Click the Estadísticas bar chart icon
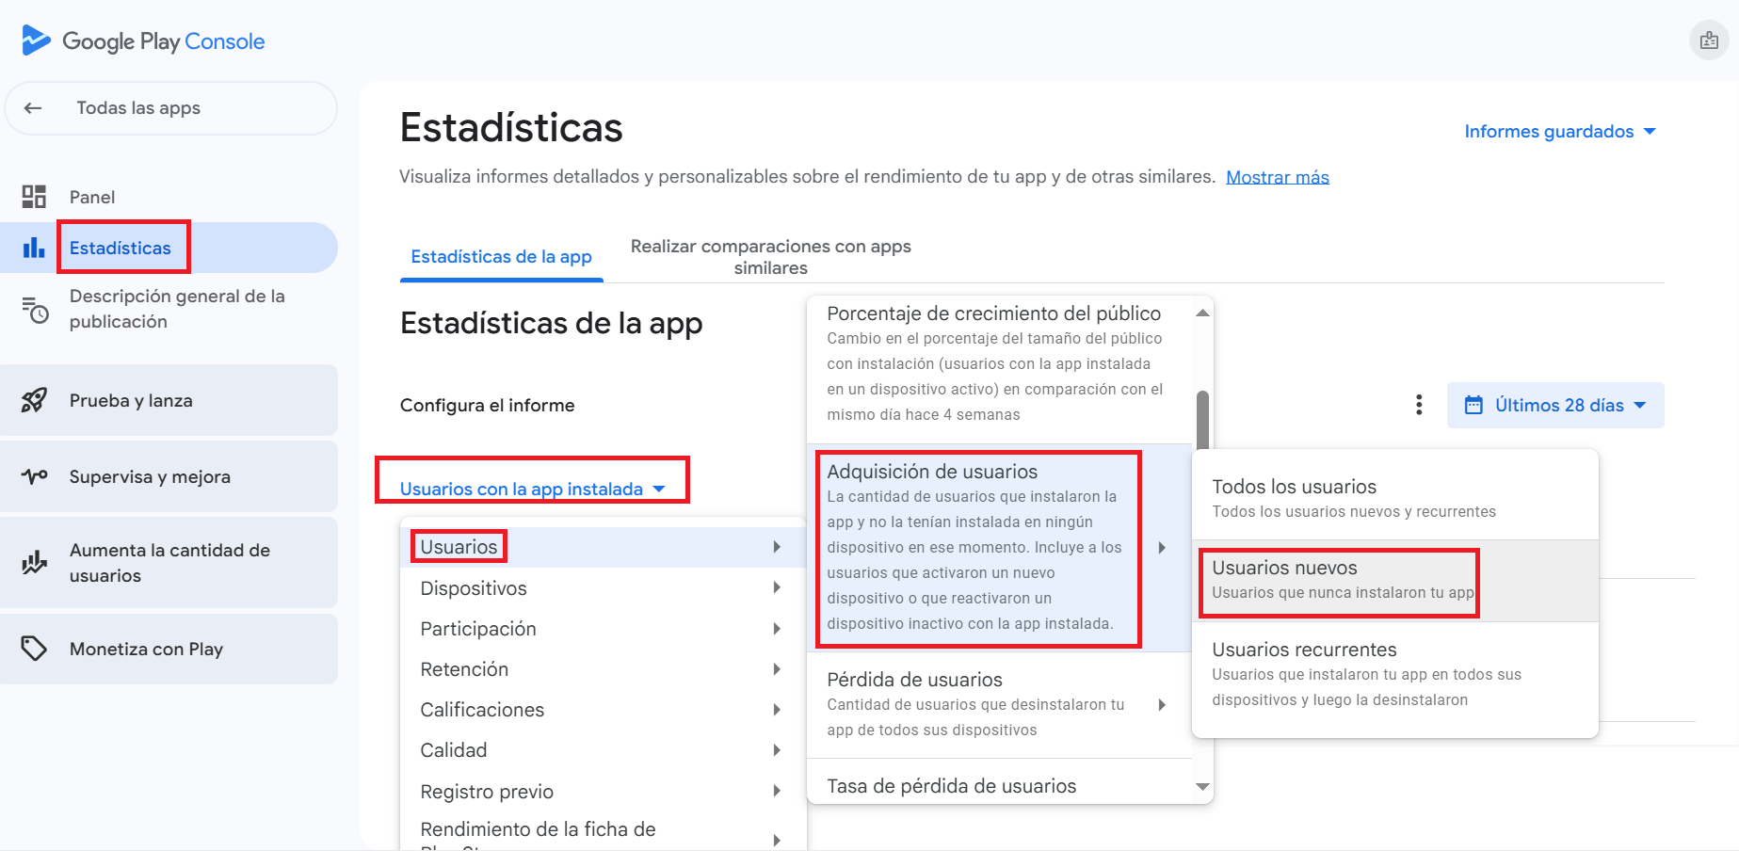Image resolution: width=1739 pixels, height=851 pixels. pos(34,248)
